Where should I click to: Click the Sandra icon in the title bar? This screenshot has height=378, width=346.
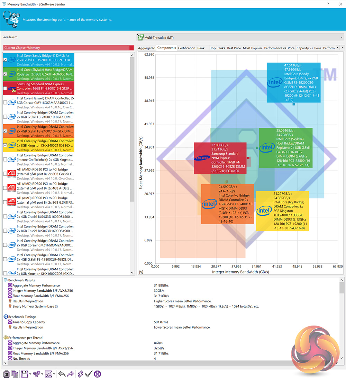pyautogui.click(x=4, y=4)
